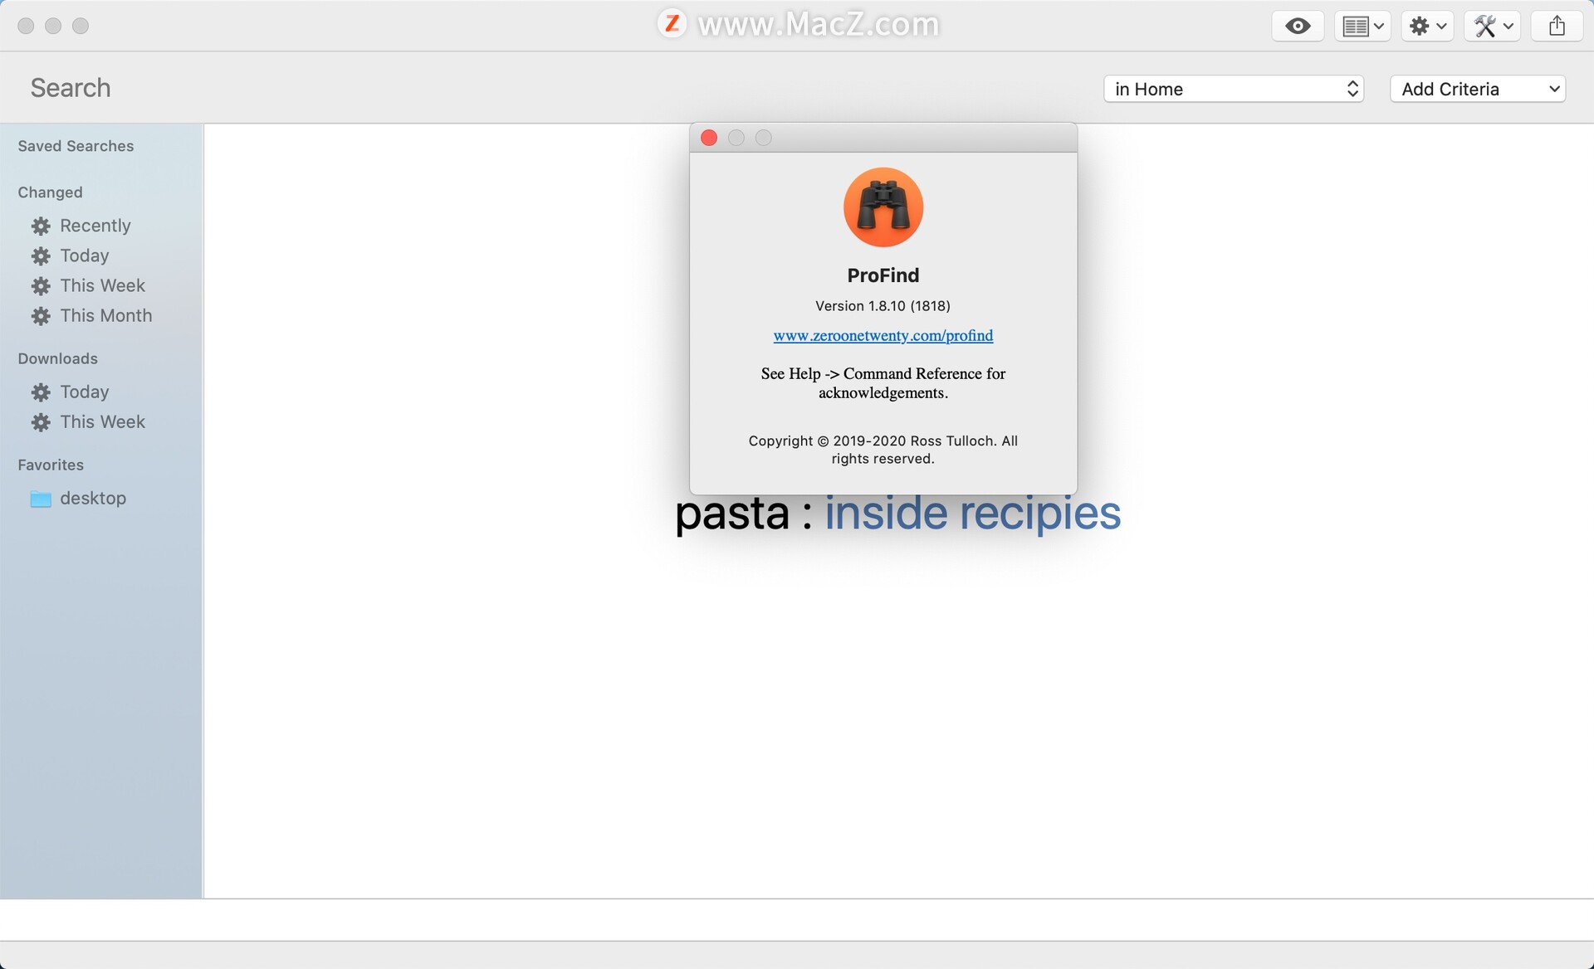This screenshot has width=1594, height=969.
Task: Click gear icon beside Downloads This Week
Action: (41, 422)
